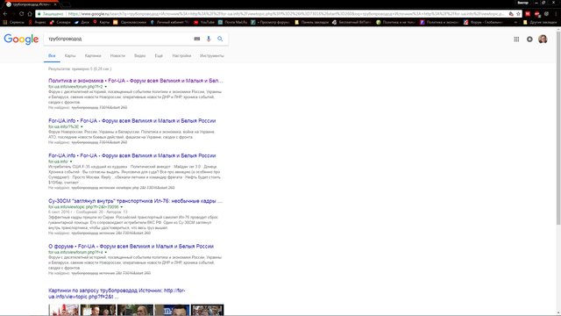Image resolution: width=561 pixels, height=316 pixels.
Task: Open the Политика и экономика bookmark
Action: coord(440,22)
